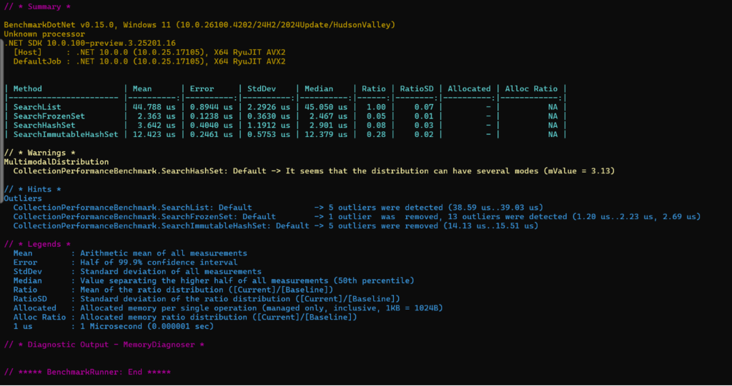This screenshot has width=732, height=386.
Task: Click the 'Alloc Ratio' column header
Action: [531, 88]
